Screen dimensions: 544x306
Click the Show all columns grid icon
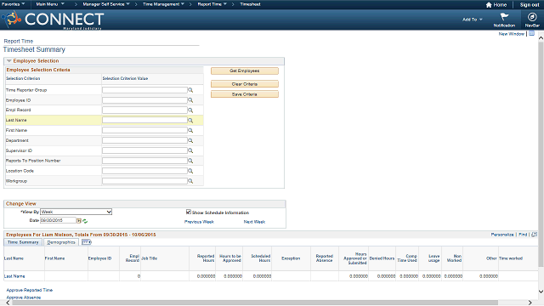click(87, 242)
